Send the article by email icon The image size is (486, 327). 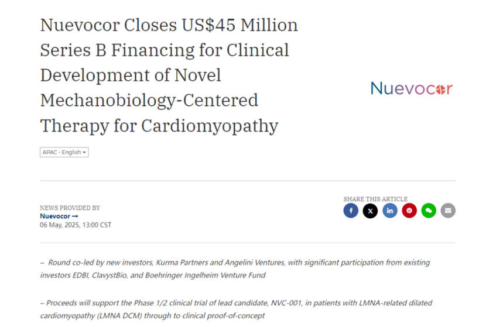click(x=448, y=211)
